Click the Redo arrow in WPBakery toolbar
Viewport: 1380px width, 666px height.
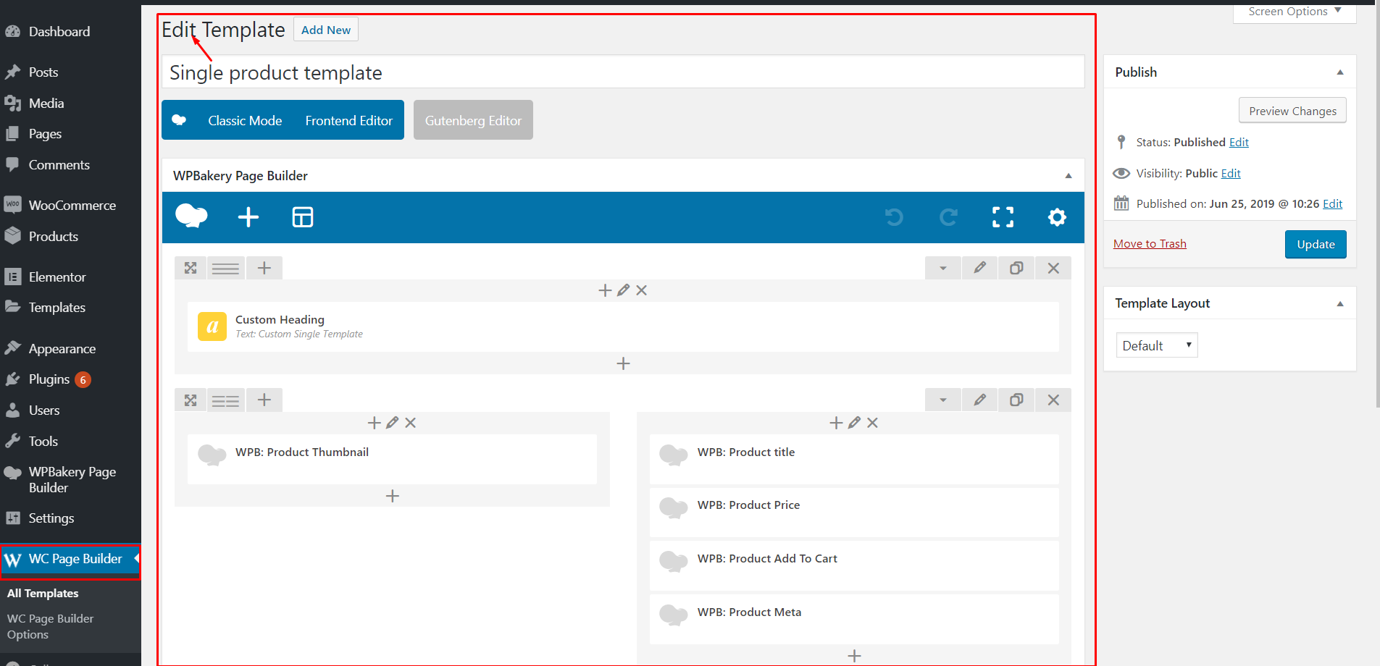click(948, 216)
